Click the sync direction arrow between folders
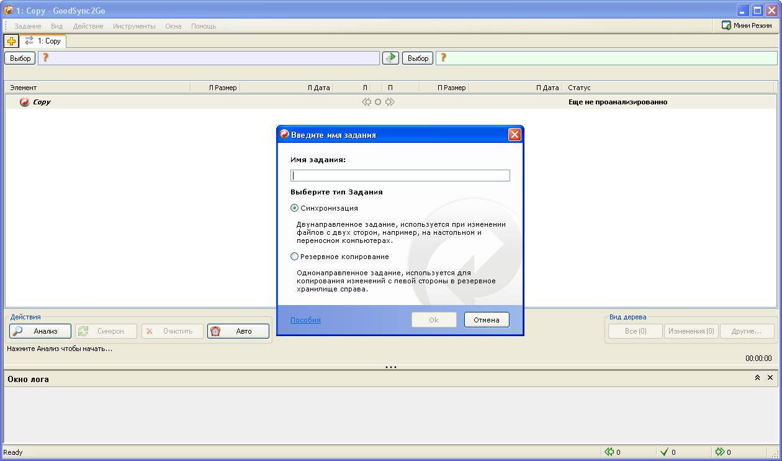Viewport: 782px width, 461px height. [x=390, y=58]
